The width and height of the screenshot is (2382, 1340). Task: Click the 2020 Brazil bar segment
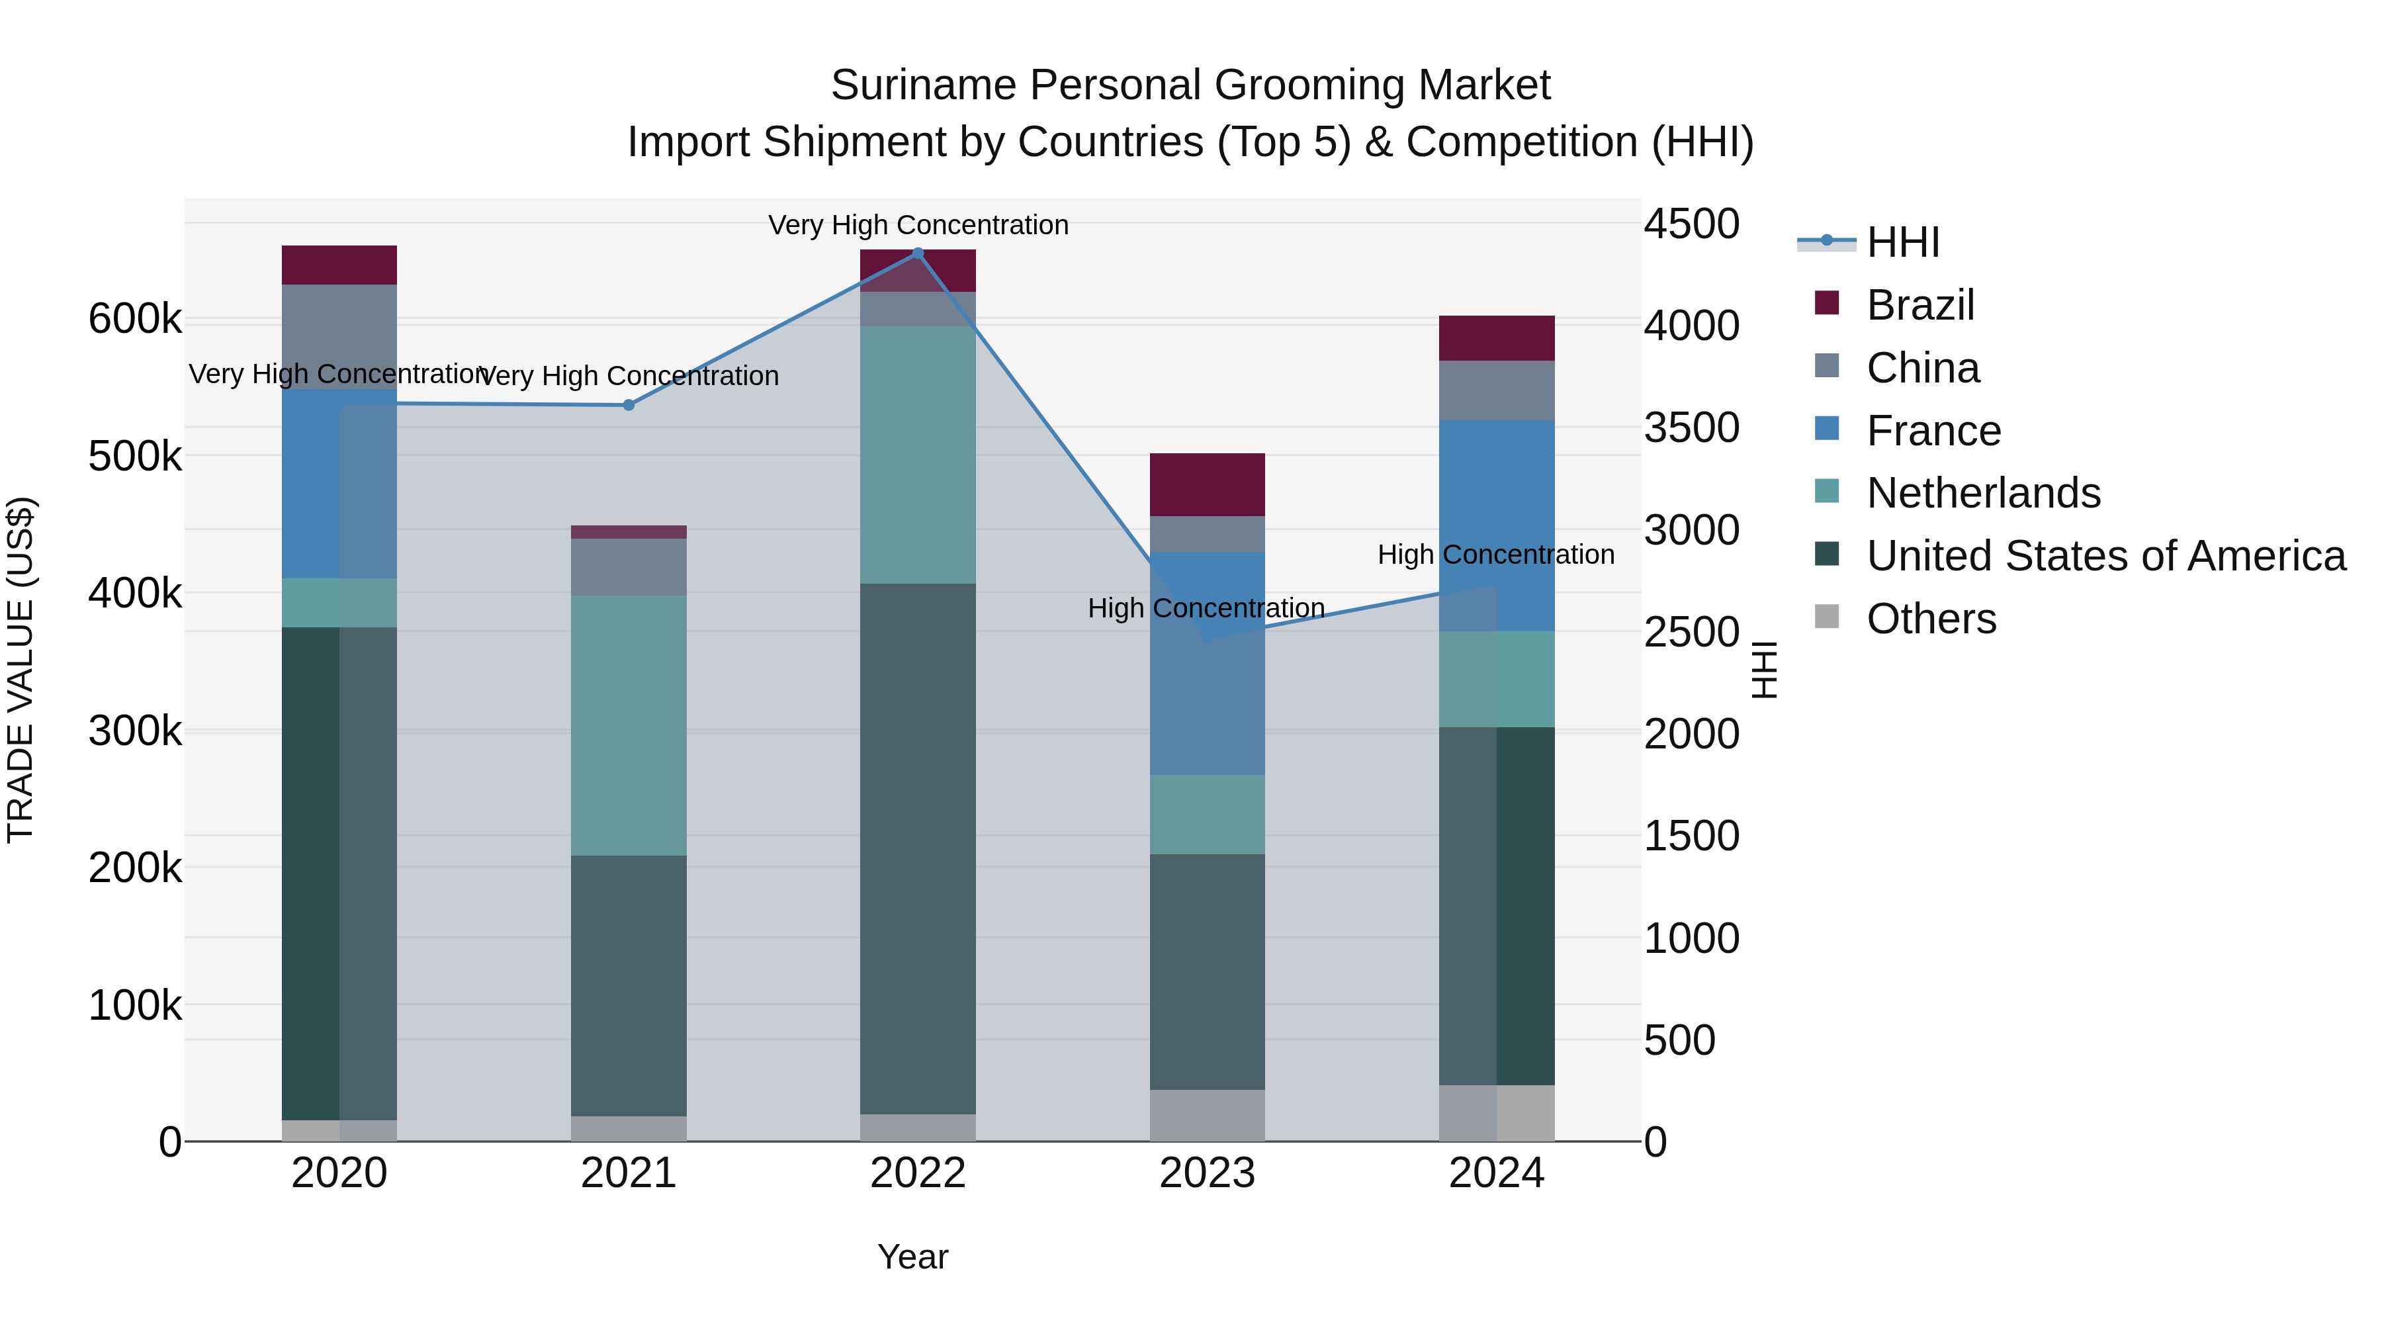pyautogui.click(x=339, y=265)
